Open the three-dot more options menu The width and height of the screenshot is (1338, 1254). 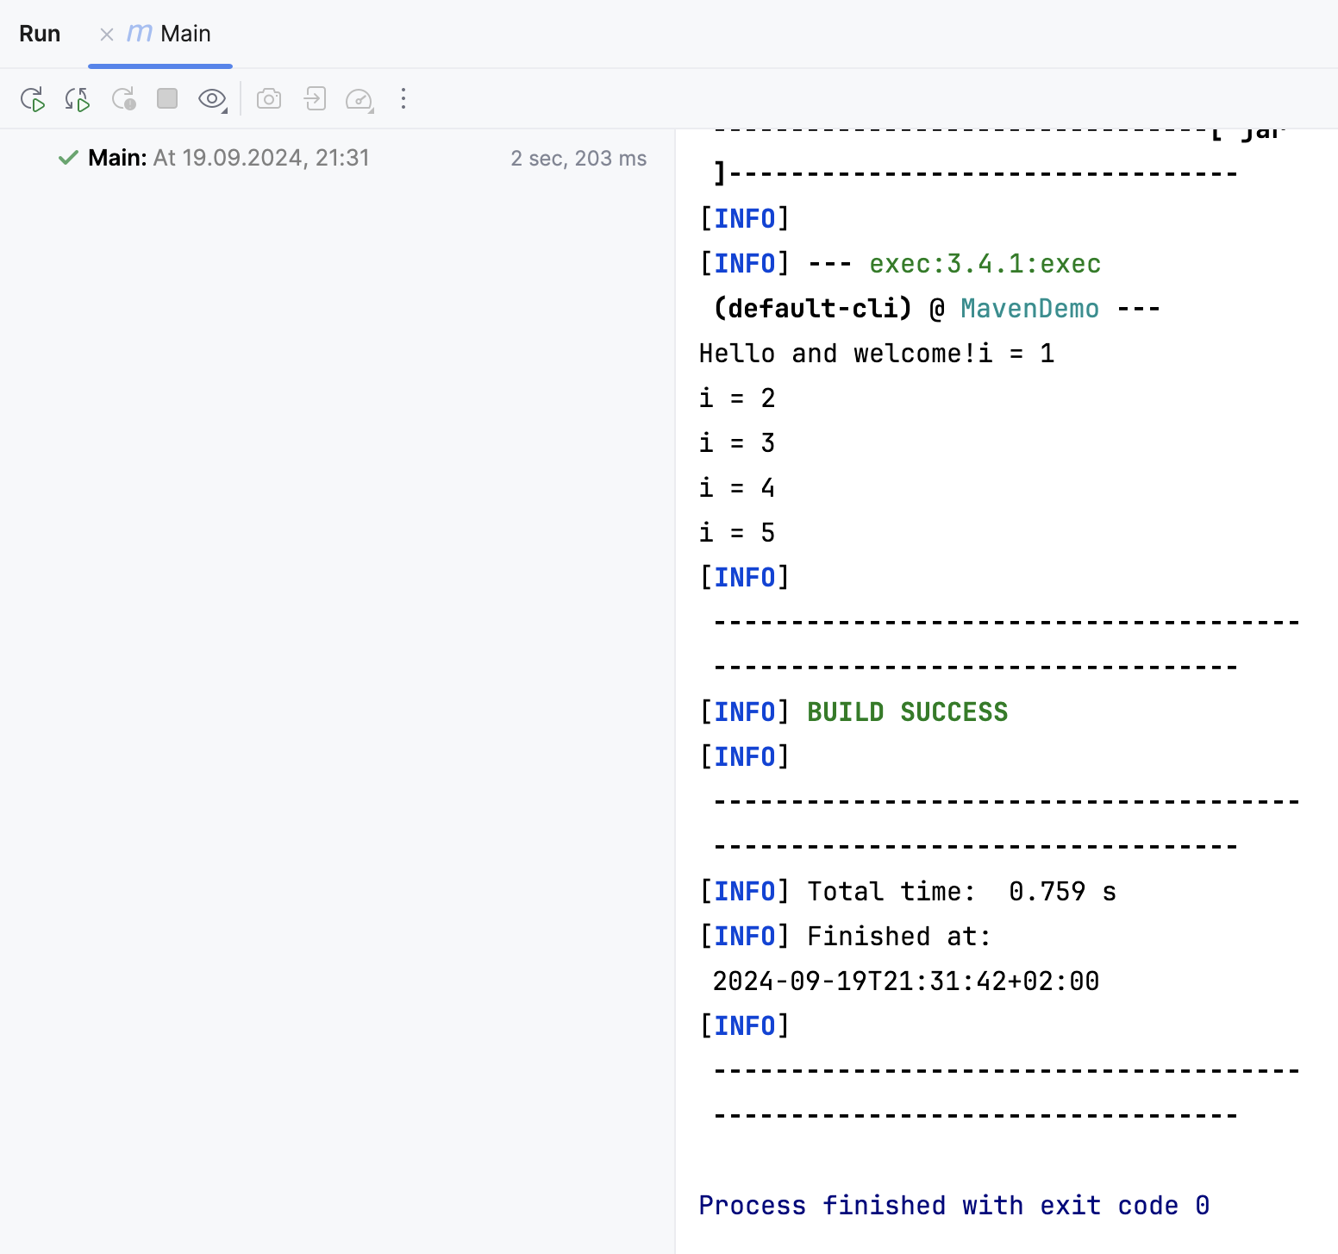click(403, 99)
